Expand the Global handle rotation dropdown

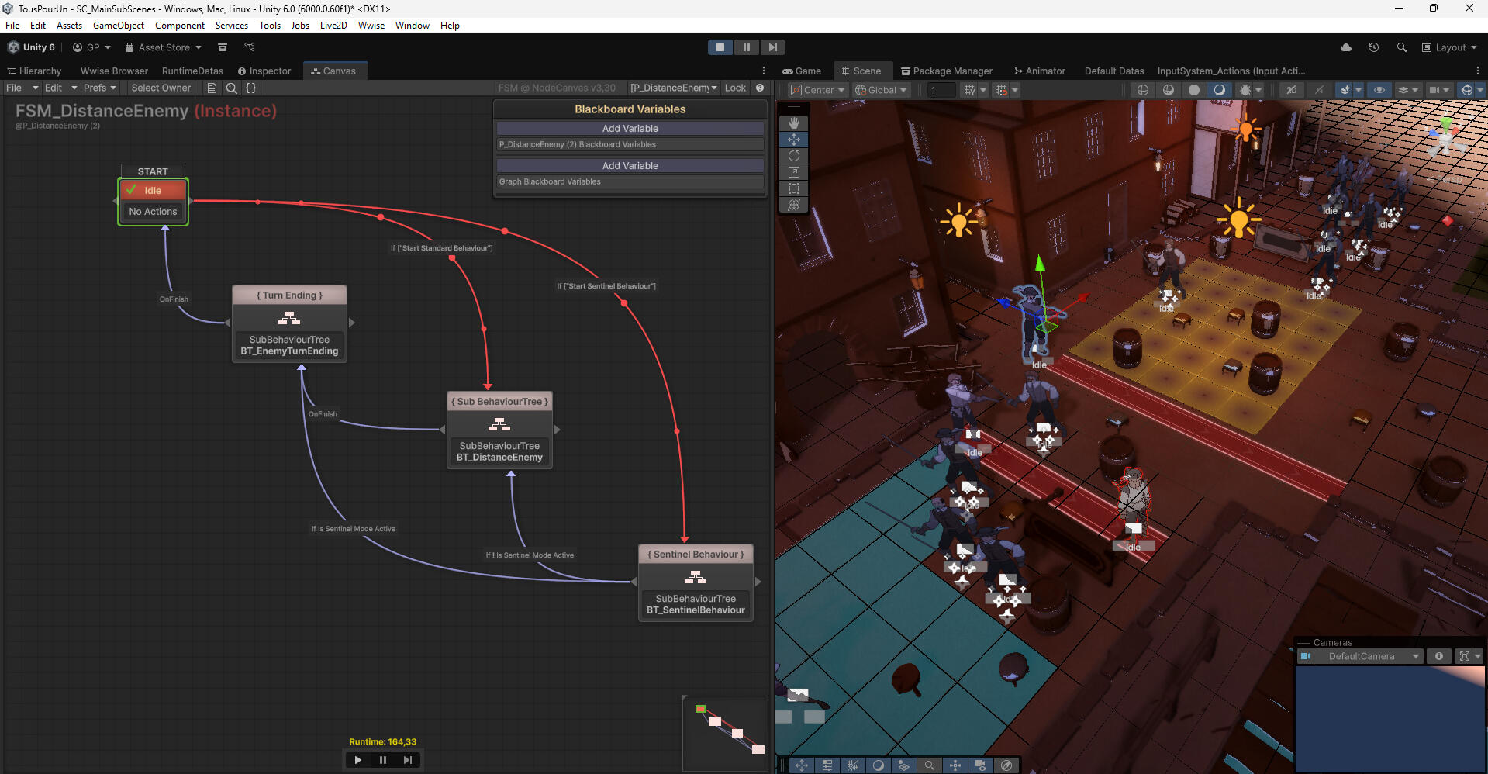[x=881, y=90]
